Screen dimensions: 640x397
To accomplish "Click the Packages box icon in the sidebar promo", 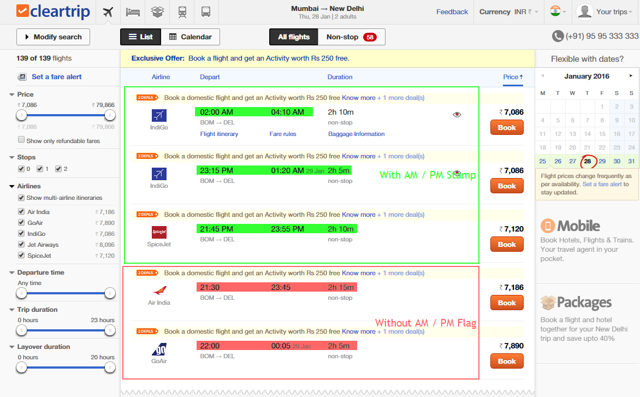I will coord(548,303).
